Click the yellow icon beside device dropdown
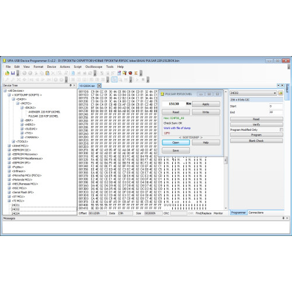 pos(280,93)
